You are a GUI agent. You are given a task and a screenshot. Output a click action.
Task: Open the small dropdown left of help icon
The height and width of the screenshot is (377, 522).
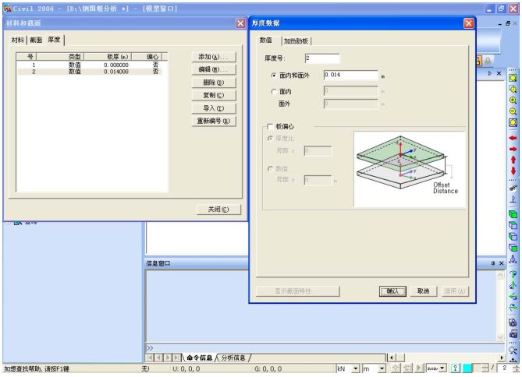pos(442,368)
